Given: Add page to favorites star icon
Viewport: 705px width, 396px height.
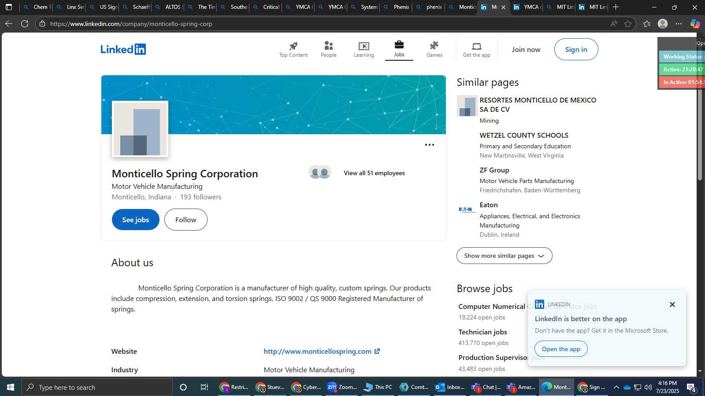Looking at the screenshot, I should tap(628, 24).
